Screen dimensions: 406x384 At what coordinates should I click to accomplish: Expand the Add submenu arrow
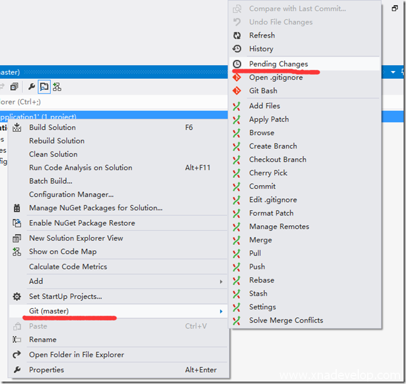click(x=221, y=281)
